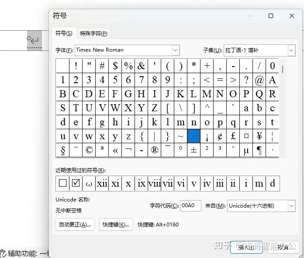This screenshot has height=258, width=304.
Task: Select recently used empty checkbox symbol
Action: (x=62, y=183)
